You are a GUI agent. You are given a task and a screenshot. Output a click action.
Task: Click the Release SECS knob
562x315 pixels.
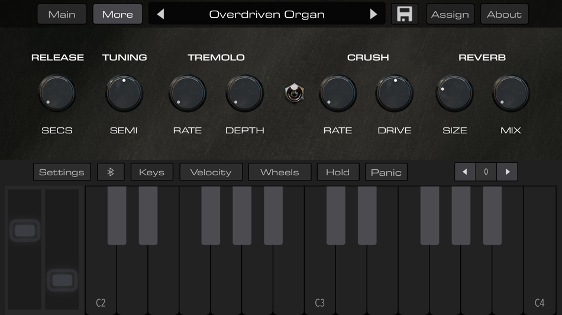pos(57,93)
